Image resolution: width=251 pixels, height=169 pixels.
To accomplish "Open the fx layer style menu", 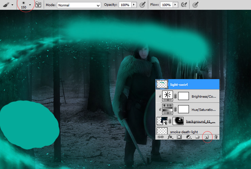I will click(170, 137).
